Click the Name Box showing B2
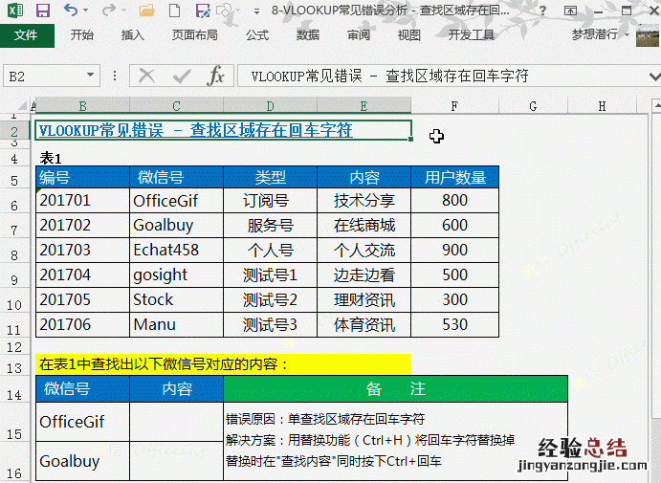The height and width of the screenshot is (483, 661). pos(43,76)
